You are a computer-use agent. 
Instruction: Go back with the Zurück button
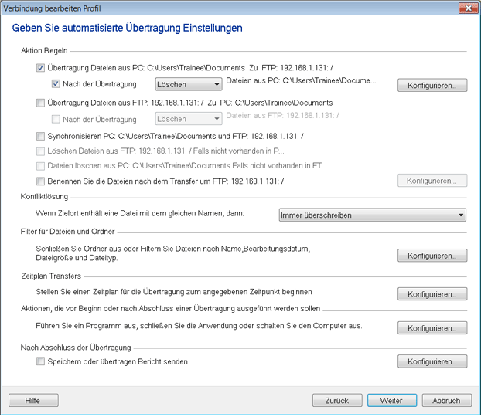point(337,401)
